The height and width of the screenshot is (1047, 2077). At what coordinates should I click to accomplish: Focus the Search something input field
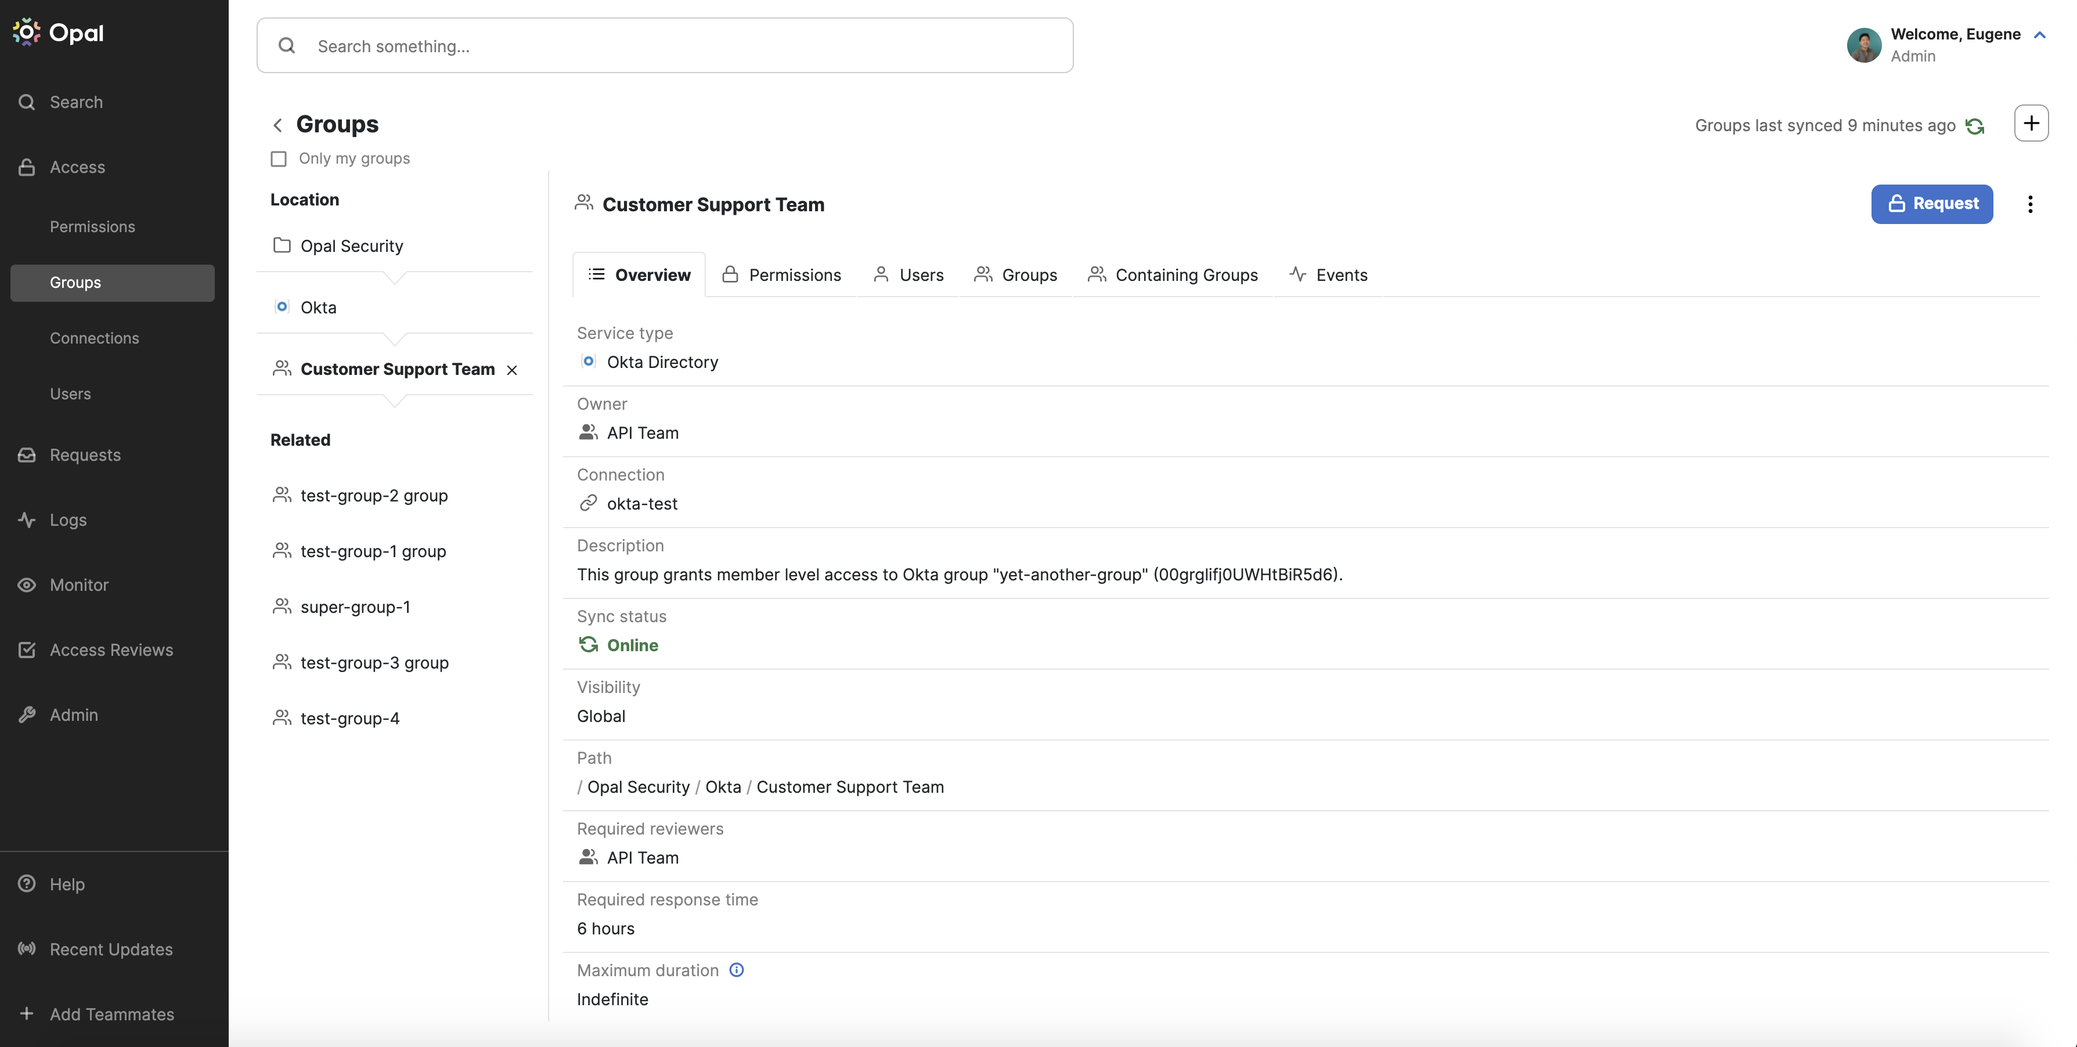[x=665, y=46]
